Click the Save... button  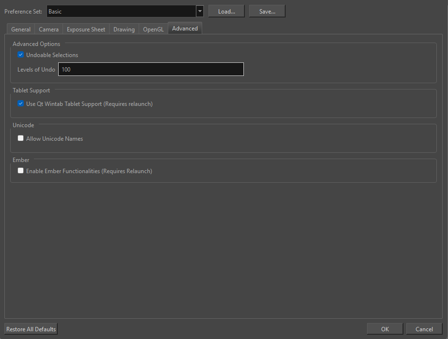click(x=267, y=12)
